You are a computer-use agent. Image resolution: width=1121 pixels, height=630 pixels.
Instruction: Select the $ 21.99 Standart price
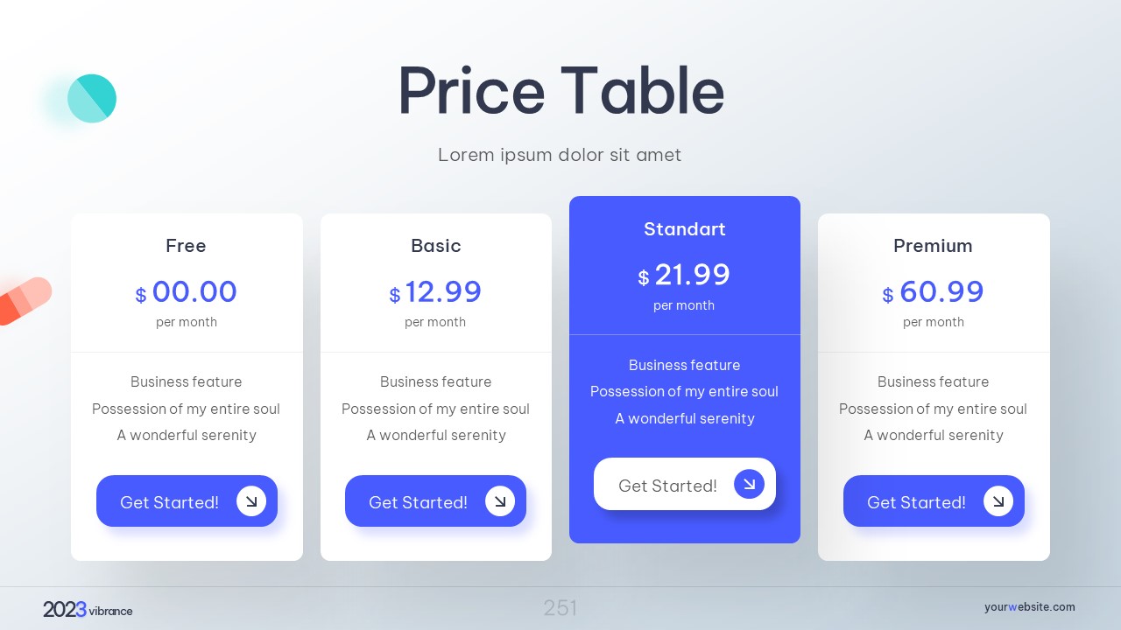[x=684, y=276]
